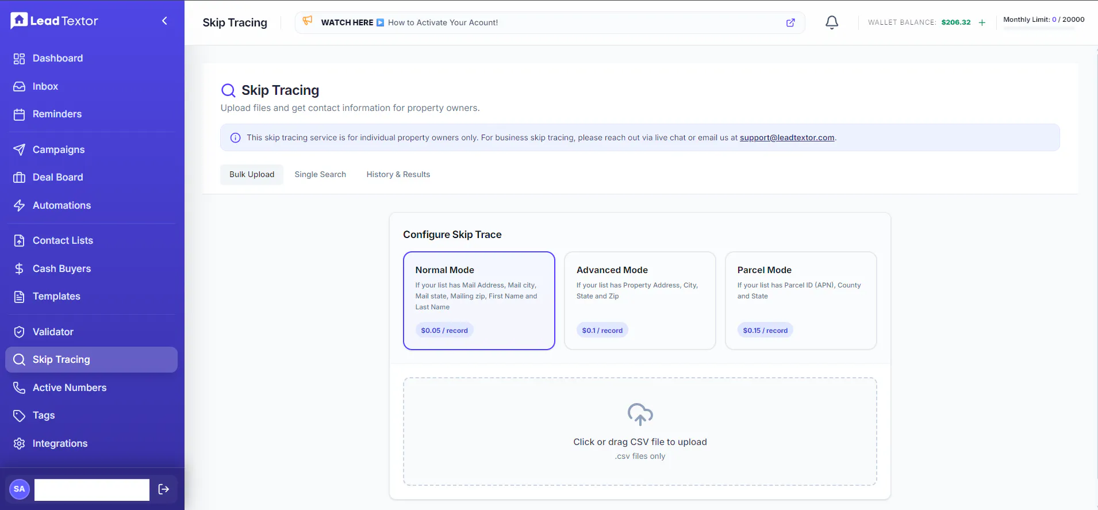Click the Integrations gear icon
The height and width of the screenshot is (510, 1098).
(x=19, y=443)
